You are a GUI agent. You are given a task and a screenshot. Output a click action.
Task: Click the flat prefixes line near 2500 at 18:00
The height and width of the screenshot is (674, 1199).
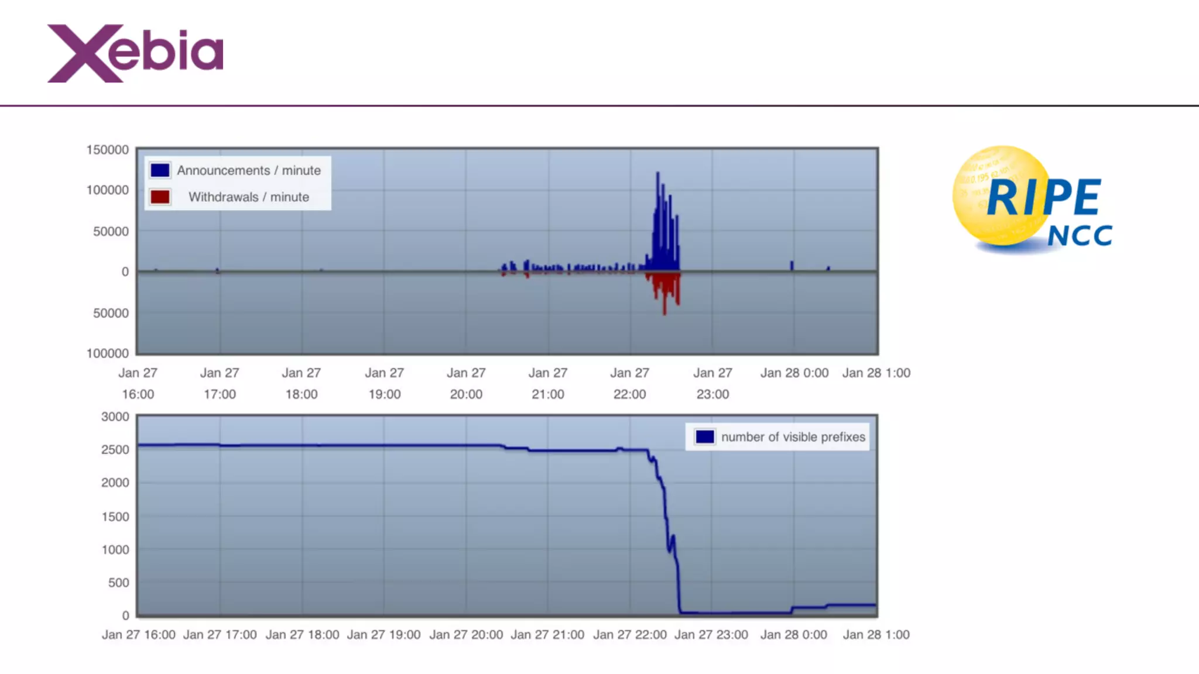(302, 446)
